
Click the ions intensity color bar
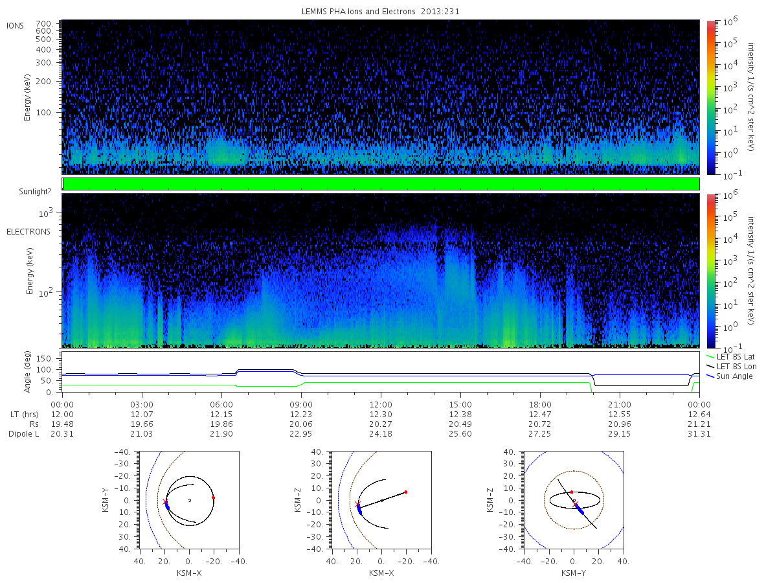coord(711,97)
